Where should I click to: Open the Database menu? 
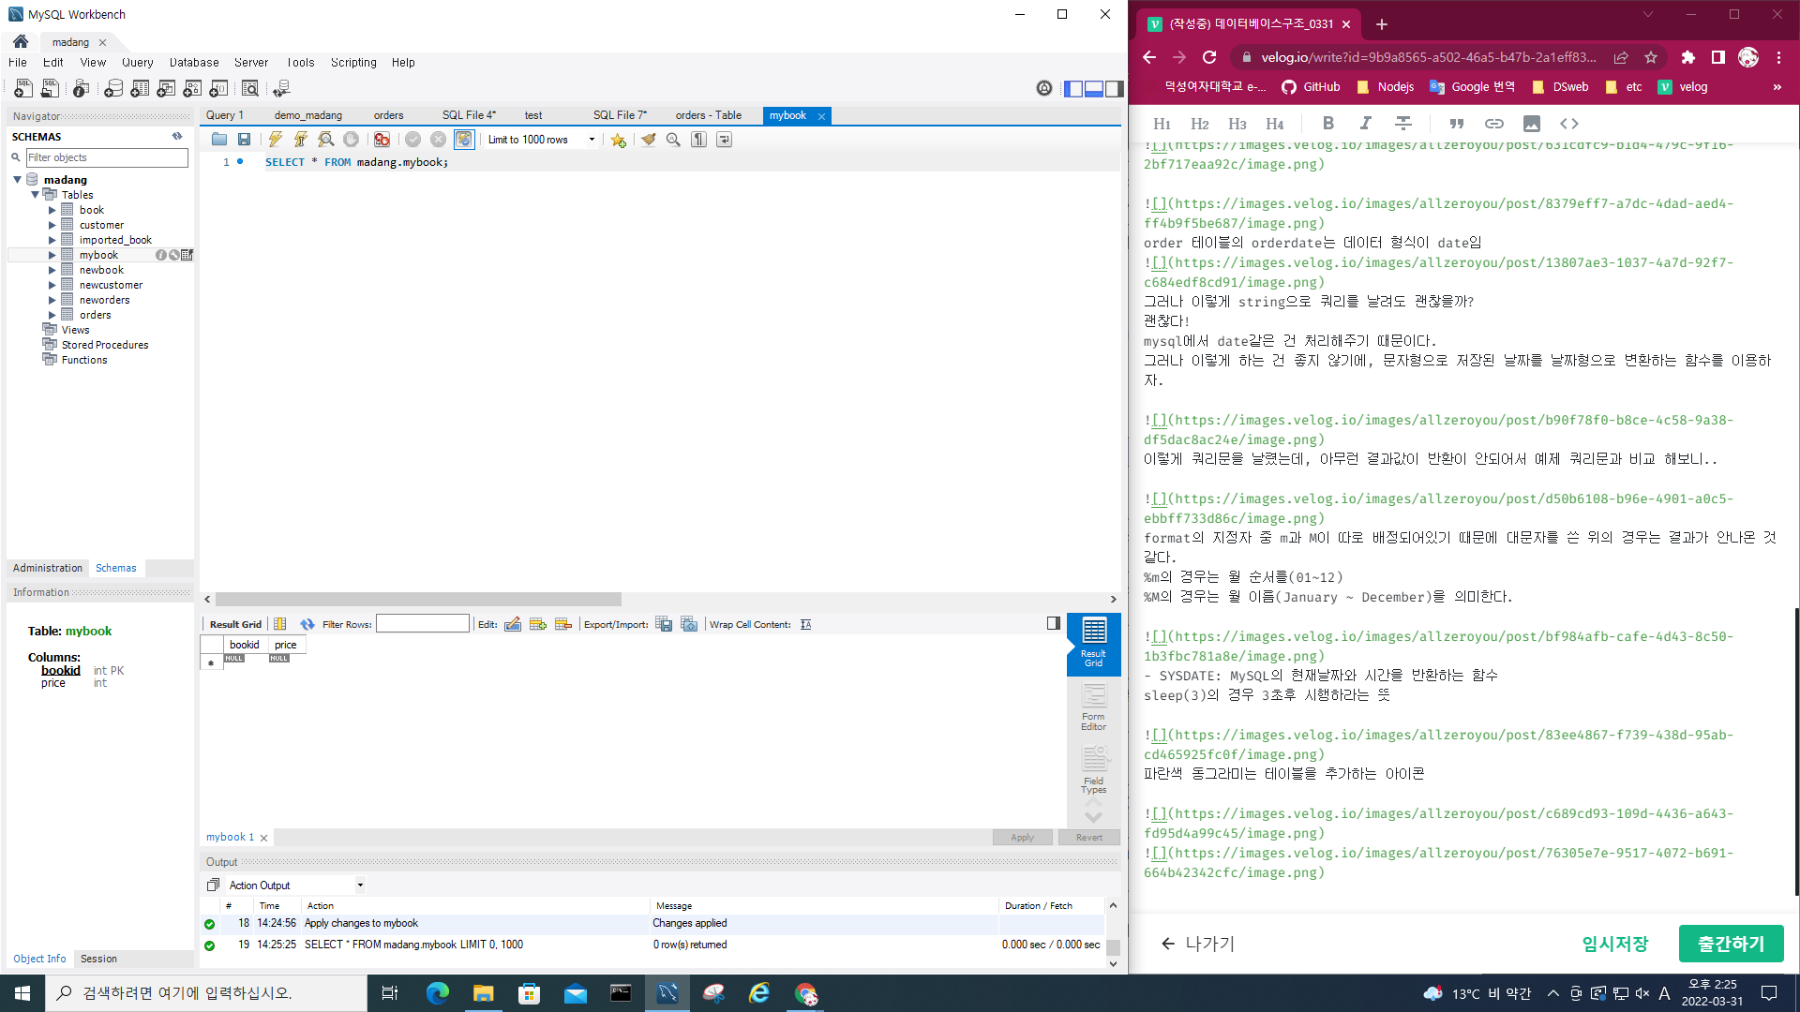point(193,63)
